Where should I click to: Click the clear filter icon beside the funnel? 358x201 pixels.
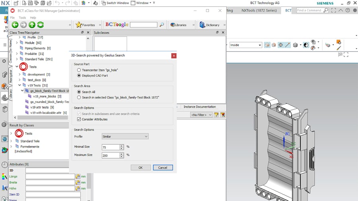click(x=223, y=115)
